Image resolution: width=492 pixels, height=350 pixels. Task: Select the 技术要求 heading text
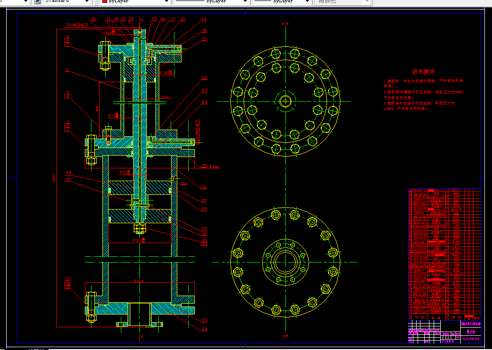[x=424, y=72]
